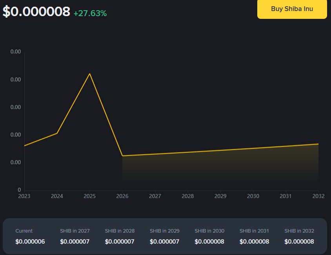Click the $0.000008 price heading
The height and width of the screenshot is (255, 331).
[x=35, y=12]
